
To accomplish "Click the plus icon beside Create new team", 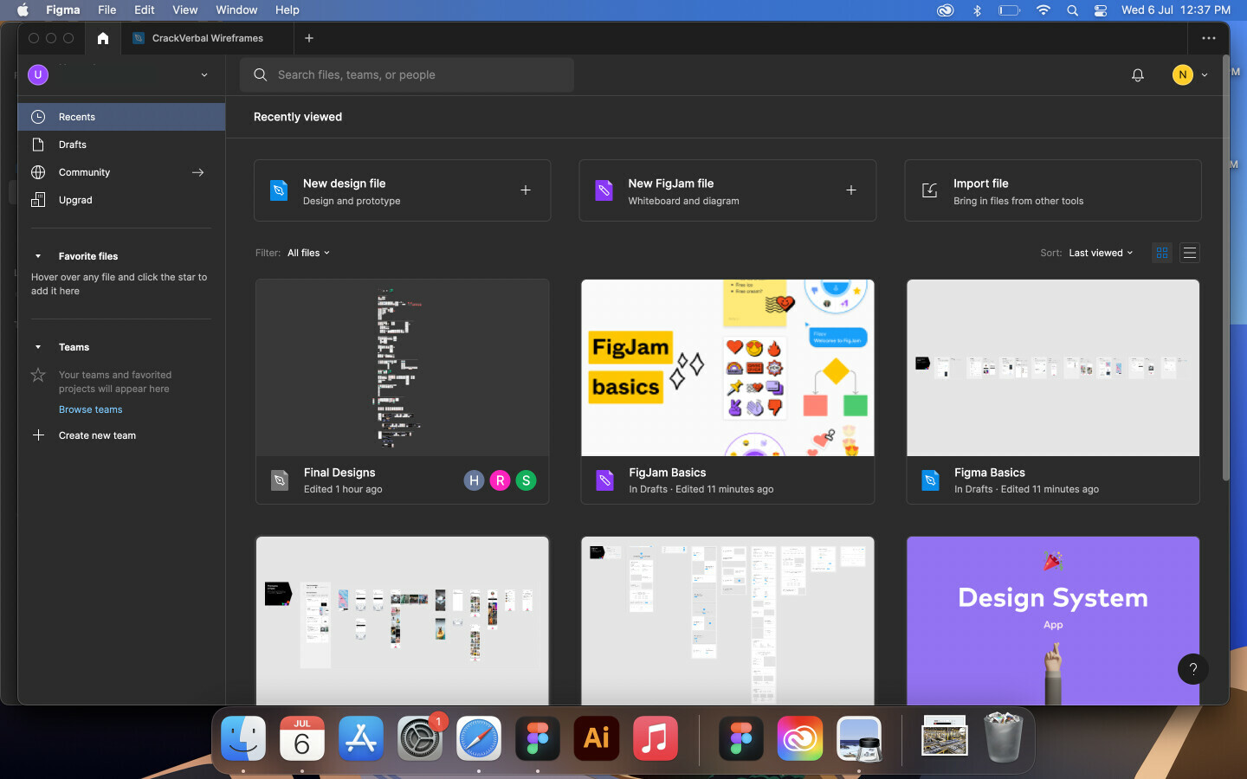I will click(x=38, y=435).
